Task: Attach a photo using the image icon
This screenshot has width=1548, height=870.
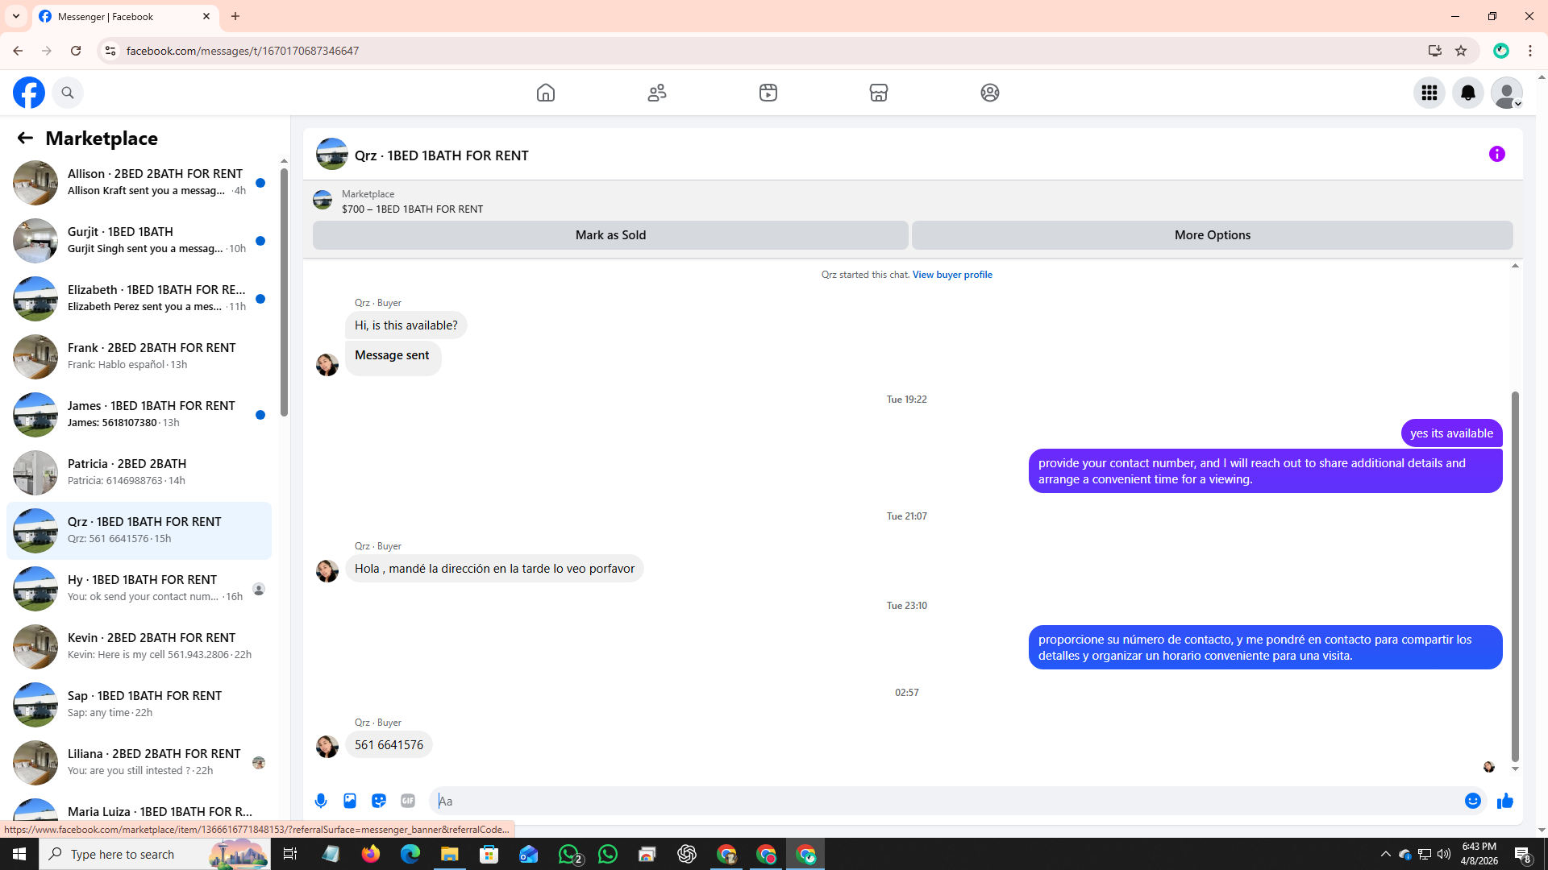Action: pyautogui.click(x=350, y=801)
